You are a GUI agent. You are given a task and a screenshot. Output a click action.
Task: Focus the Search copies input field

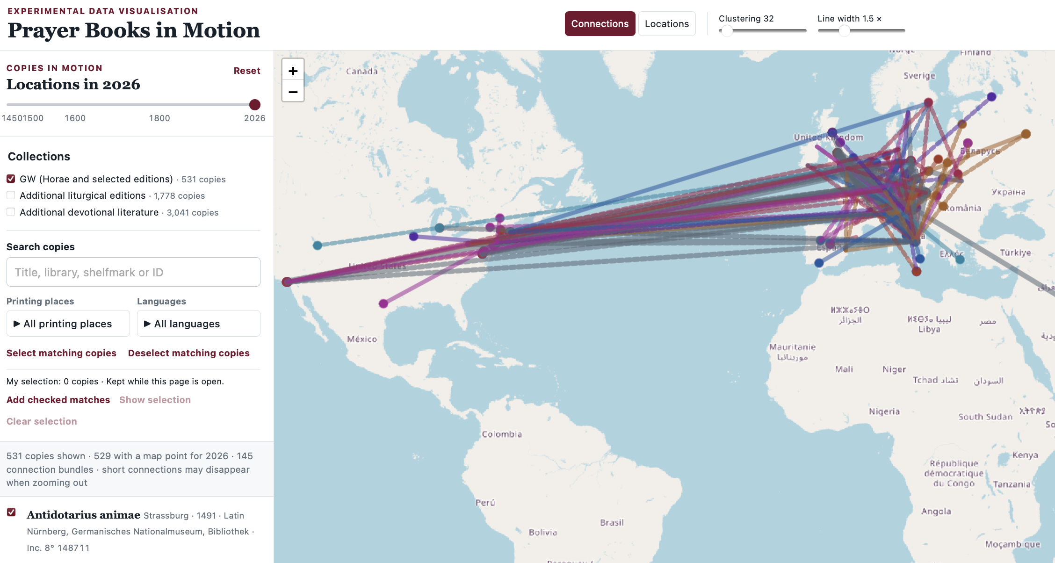[x=133, y=272]
